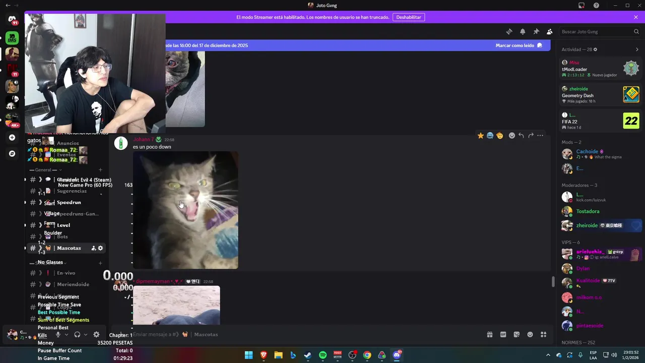This screenshot has height=363, width=645.
Task: Open the FIFA 22 activity card
Action: click(601, 121)
